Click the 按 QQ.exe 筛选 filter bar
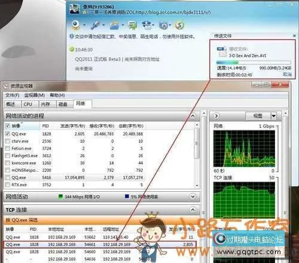Viewport: 299px width, 263px height. [x=102, y=220]
